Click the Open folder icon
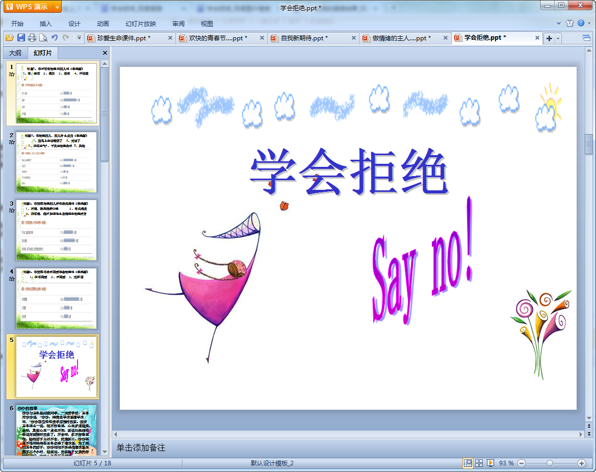 [x=10, y=38]
